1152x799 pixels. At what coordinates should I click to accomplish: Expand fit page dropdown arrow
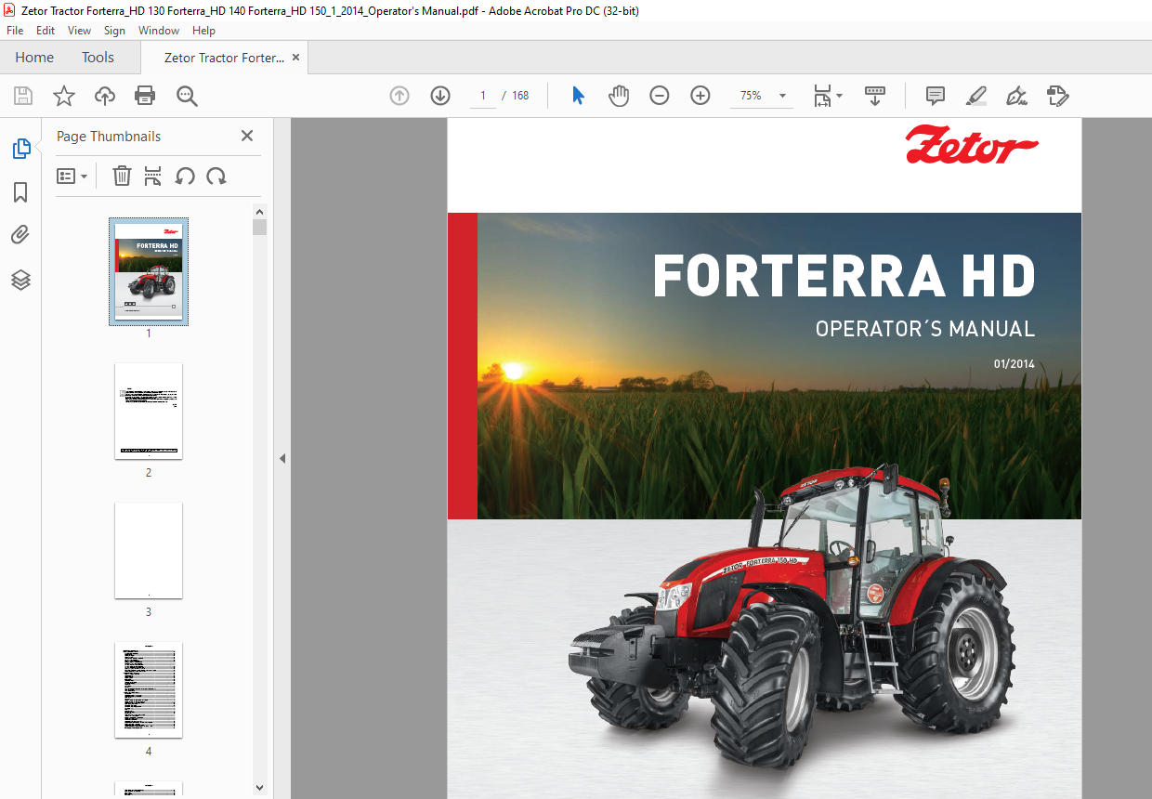coord(840,96)
